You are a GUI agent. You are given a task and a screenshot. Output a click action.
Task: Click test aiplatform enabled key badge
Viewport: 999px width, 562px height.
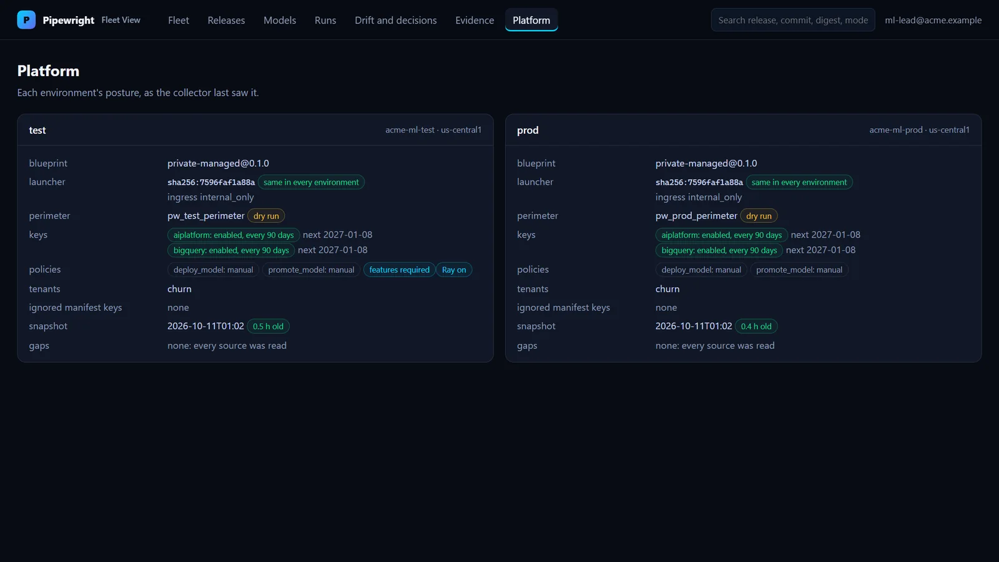(x=234, y=235)
